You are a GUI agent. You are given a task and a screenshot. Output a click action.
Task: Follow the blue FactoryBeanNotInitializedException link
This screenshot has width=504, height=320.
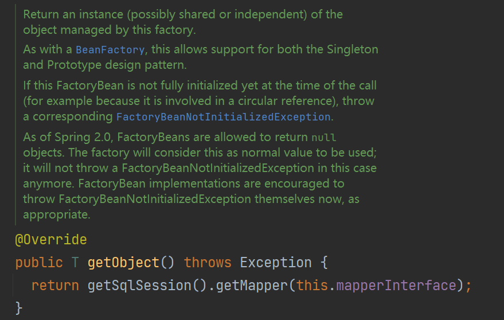click(223, 117)
